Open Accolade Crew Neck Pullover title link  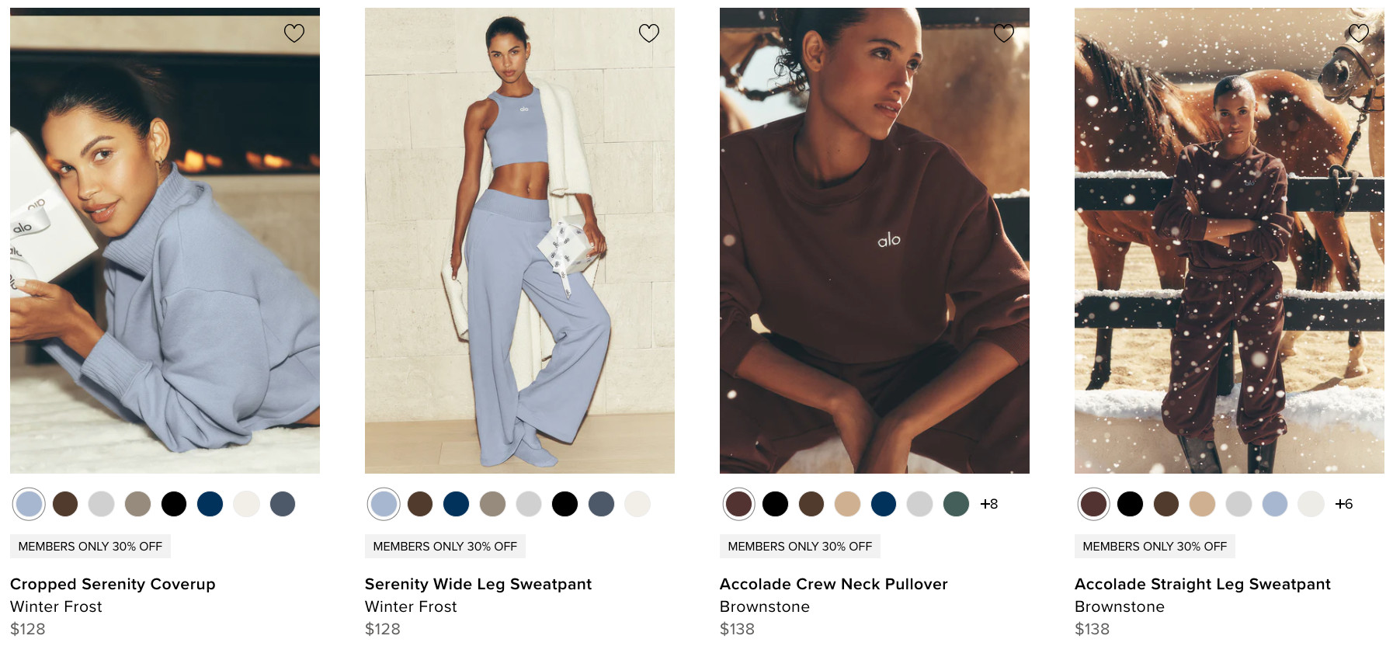[x=834, y=584]
